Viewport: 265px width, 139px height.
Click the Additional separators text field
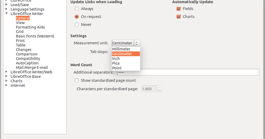point(188,72)
